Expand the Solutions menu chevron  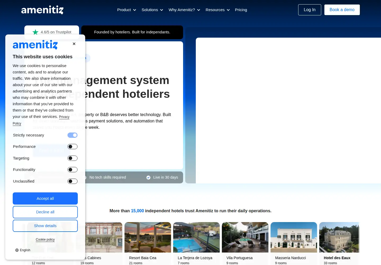point(161,10)
